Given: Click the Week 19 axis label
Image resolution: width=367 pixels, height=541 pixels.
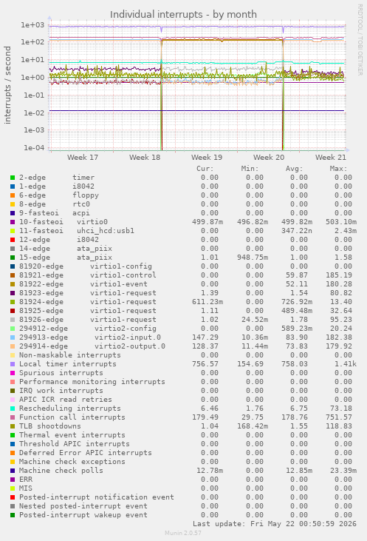Looking at the screenshot, I should [207, 158].
